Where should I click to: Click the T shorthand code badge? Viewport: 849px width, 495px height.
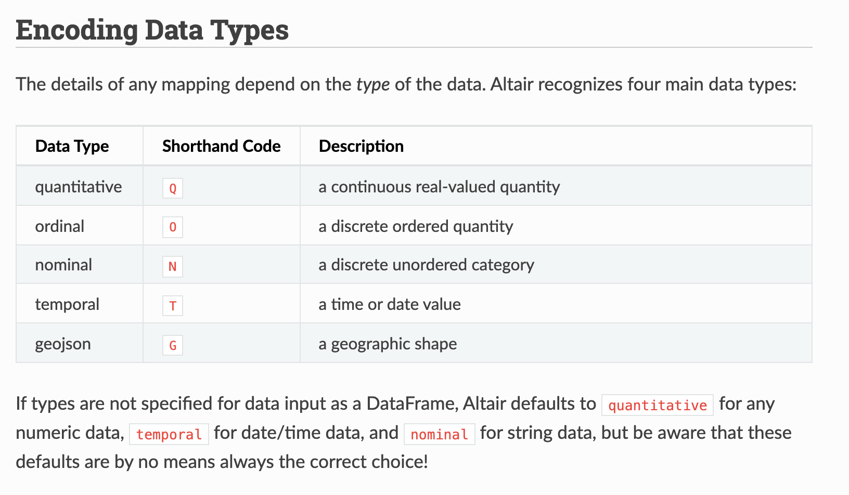pos(173,306)
